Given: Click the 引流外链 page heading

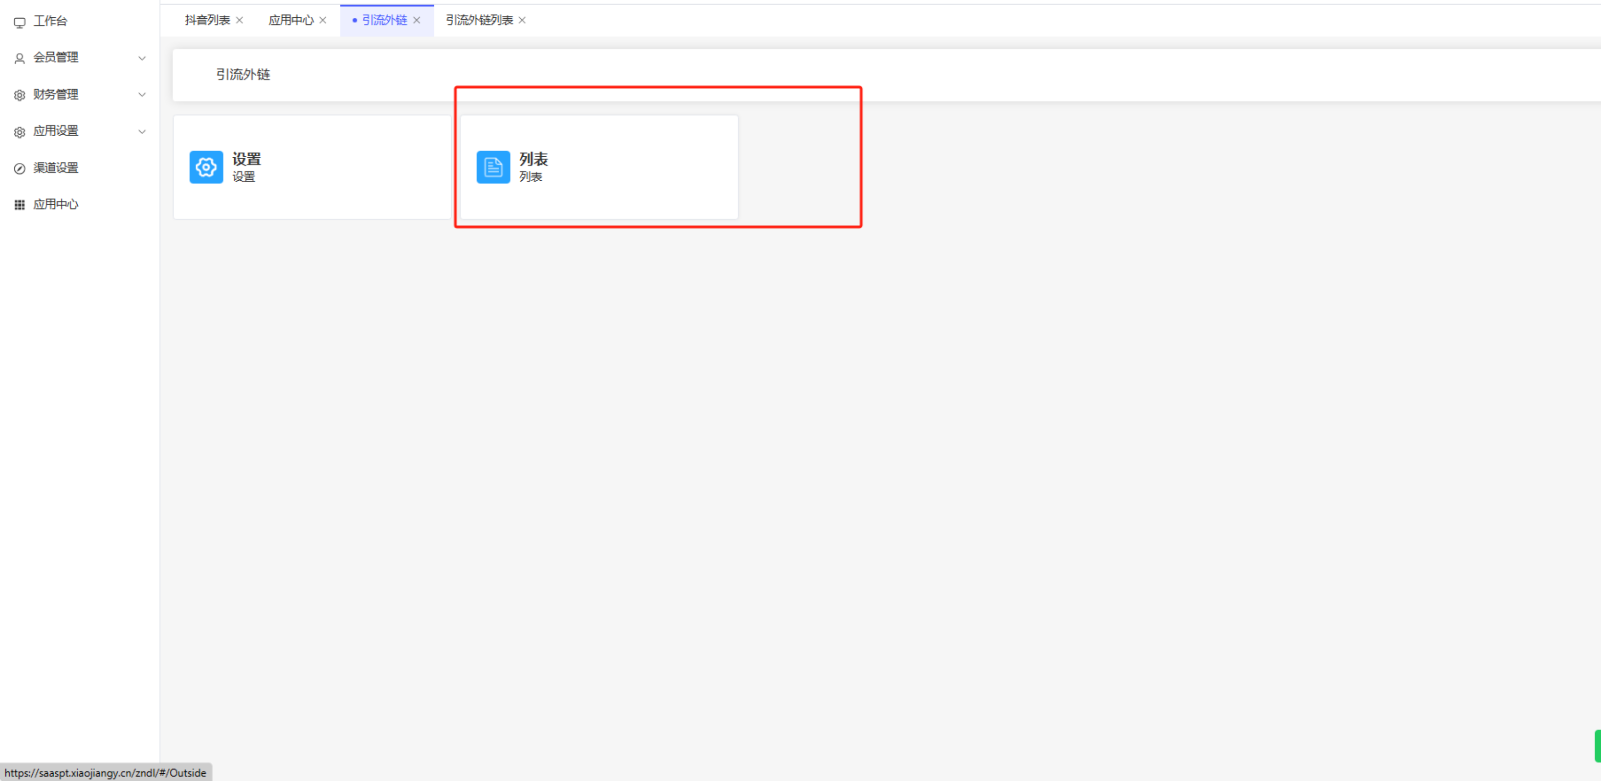Looking at the screenshot, I should click(243, 74).
